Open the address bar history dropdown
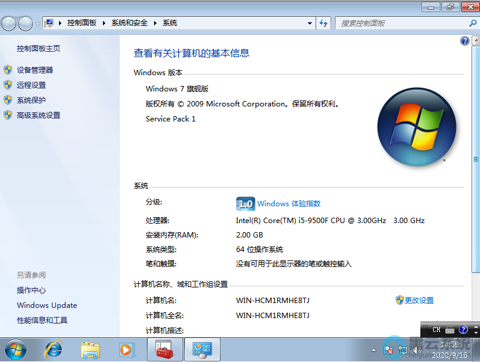 pyautogui.click(x=310, y=23)
